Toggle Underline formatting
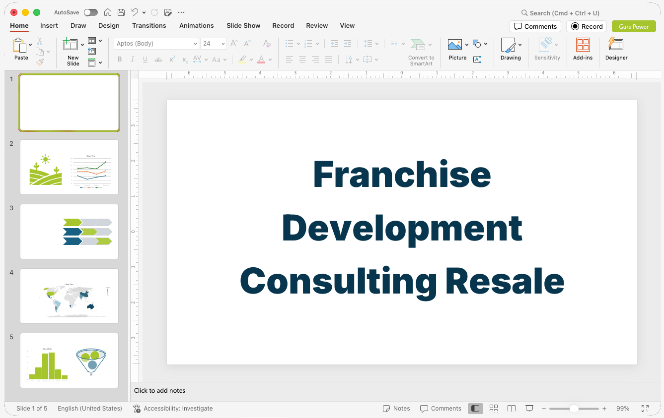Image resolution: width=664 pixels, height=418 pixels. pos(145,60)
